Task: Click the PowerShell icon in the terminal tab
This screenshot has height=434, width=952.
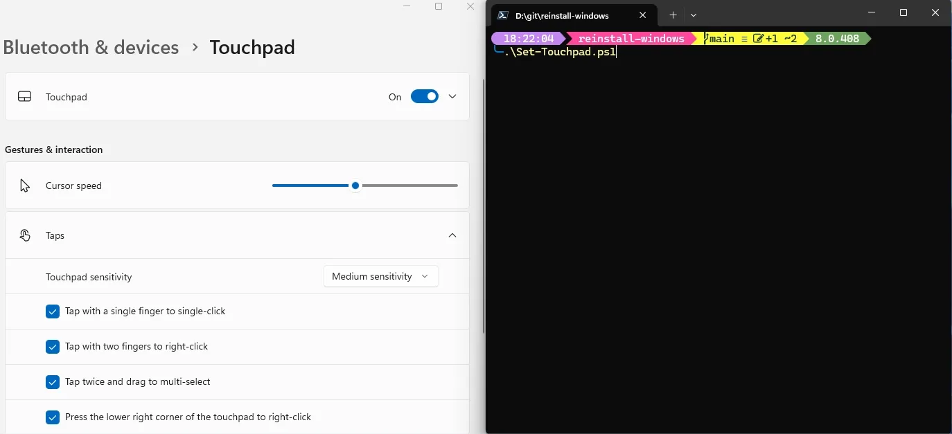Action: coord(504,15)
